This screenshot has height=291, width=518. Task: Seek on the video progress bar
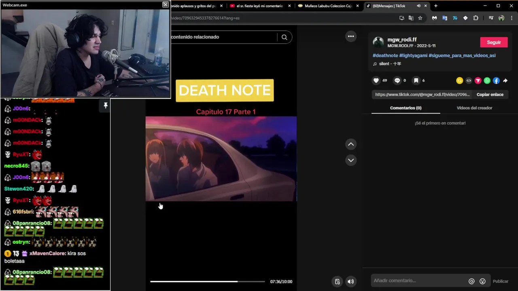[x=207, y=281]
